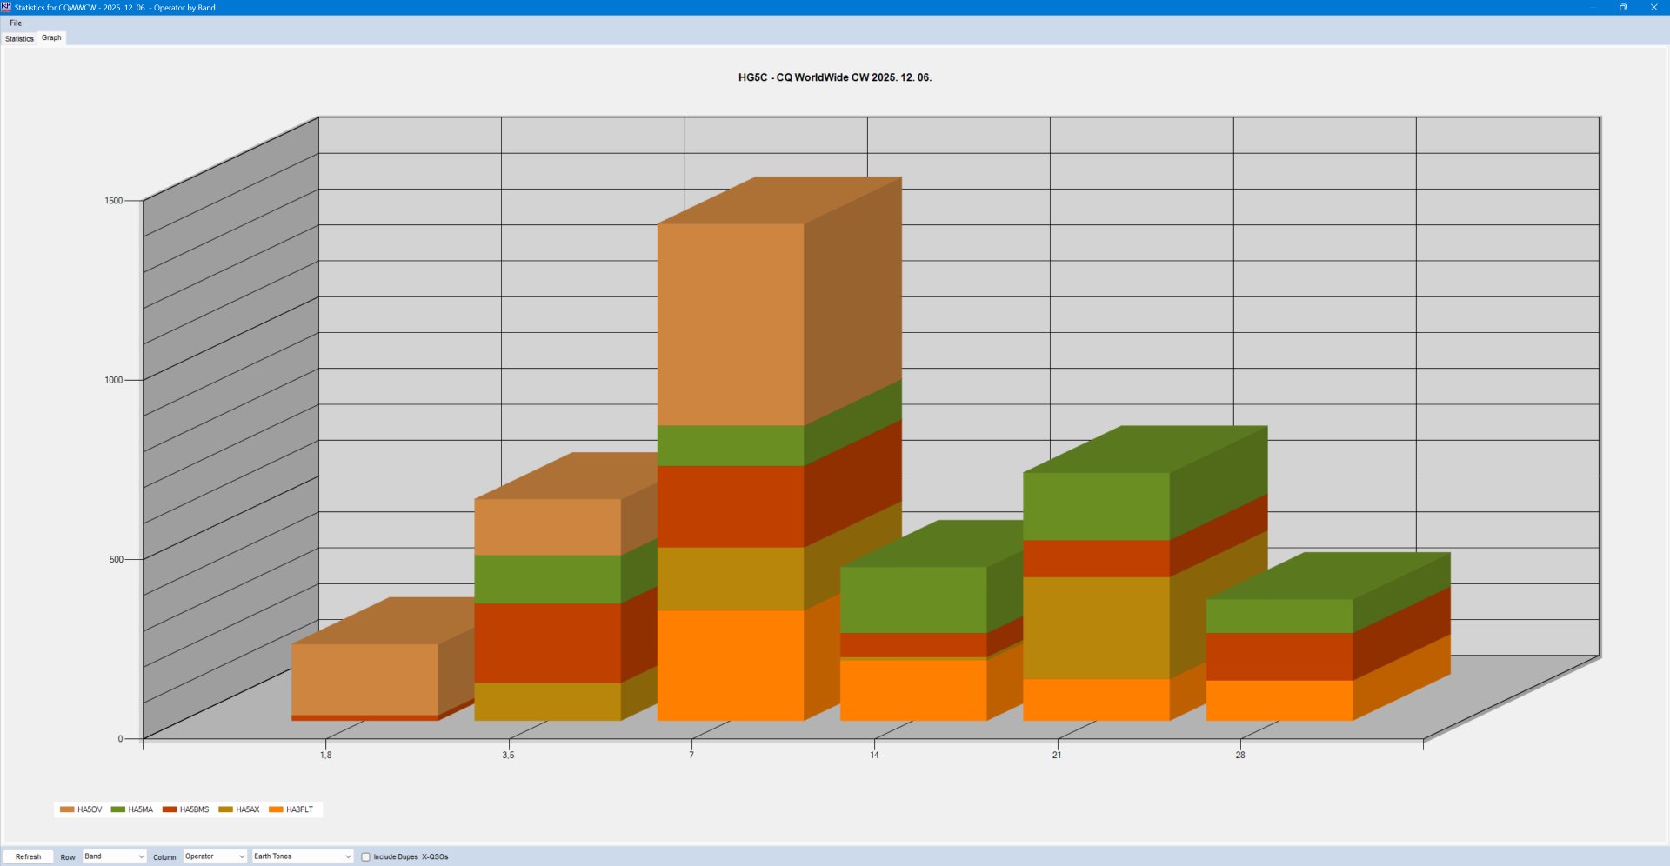1670x866 pixels.
Task: Open the File menu
Action: (16, 23)
